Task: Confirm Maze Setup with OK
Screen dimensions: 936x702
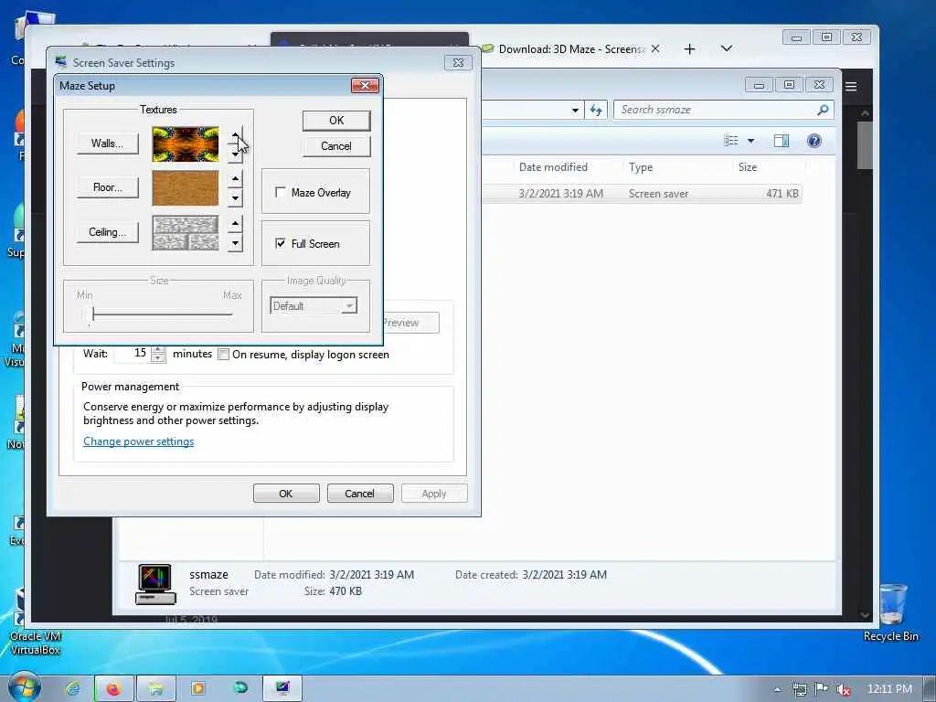Action: point(336,121)
